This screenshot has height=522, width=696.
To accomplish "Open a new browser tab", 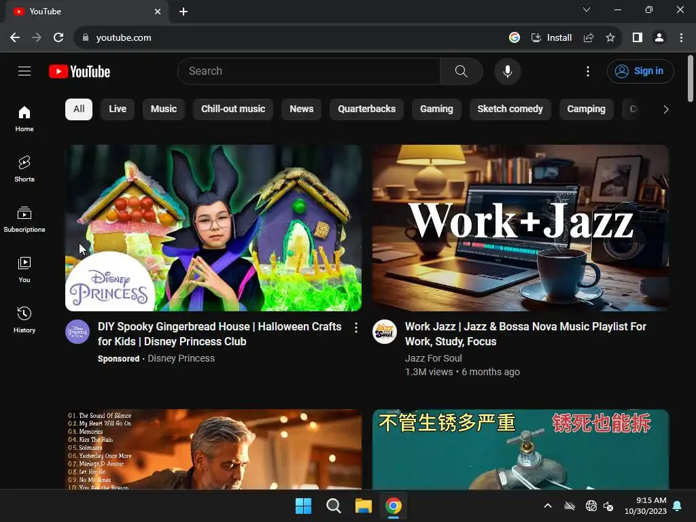I will coord(184,12).
